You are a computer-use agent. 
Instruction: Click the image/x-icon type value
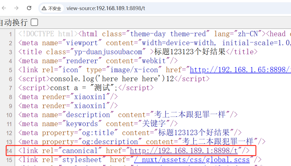(x=134, y=70)
